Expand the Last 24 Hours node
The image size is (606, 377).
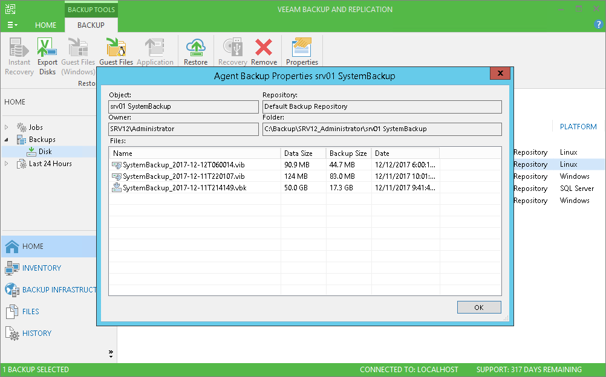point(6,164)
